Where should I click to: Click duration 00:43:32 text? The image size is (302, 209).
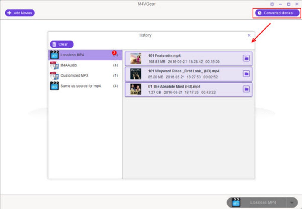208,93
